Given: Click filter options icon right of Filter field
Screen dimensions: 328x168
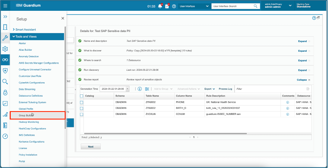Looking at the screenshot, I should pyautogui.click(x=308, y=89).
